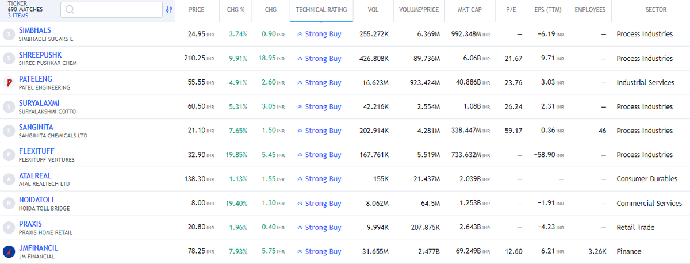
Task: Click the PRAXIS HOME RETAIL company name
Action: [45, 232]
